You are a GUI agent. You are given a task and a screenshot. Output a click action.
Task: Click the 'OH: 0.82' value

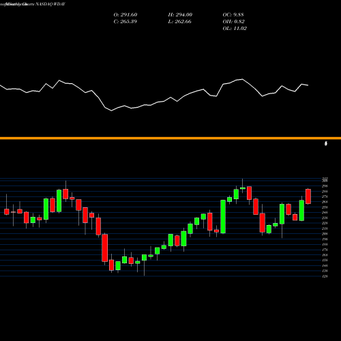233,22
